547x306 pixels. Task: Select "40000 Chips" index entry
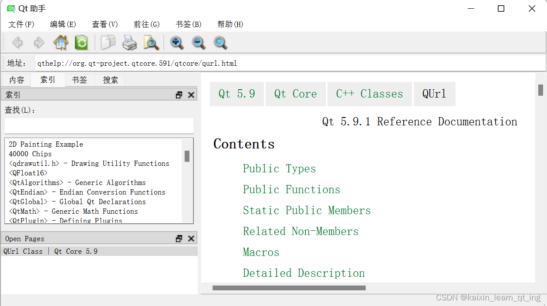30,154
